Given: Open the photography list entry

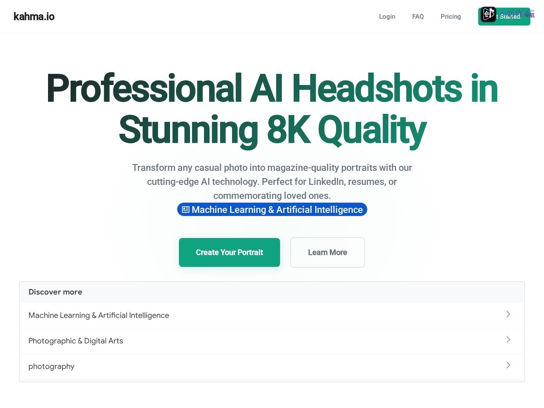Looking at the screenshot, I should click(x=272, y=366).
